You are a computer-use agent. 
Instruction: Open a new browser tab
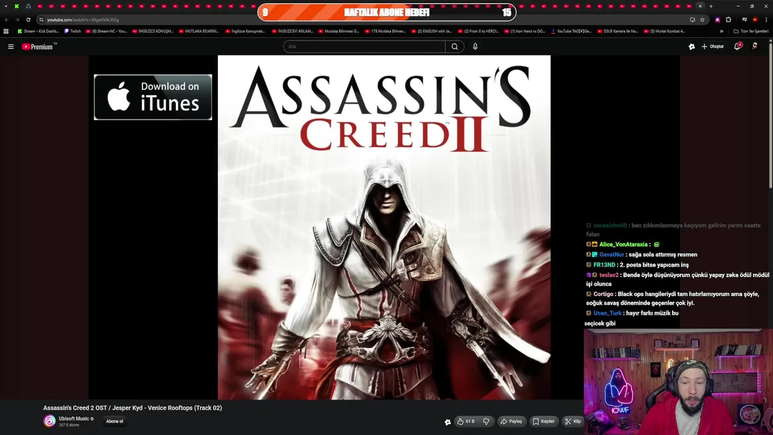(x=711, y=6)
